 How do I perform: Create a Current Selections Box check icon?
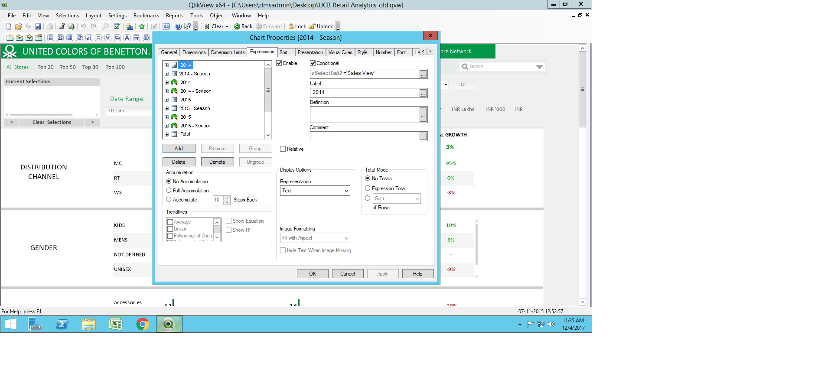[108, 38]
